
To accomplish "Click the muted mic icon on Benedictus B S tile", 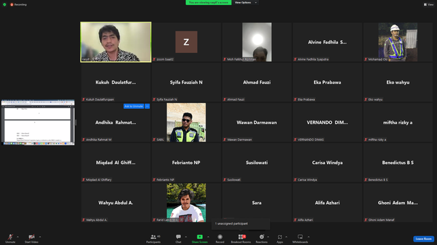I will [x=366, y=180].
